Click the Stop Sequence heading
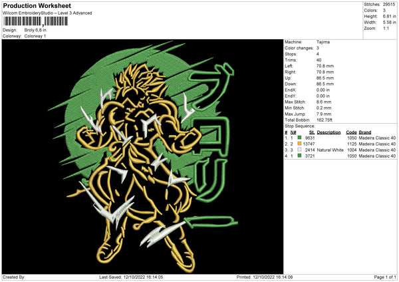Screen dimensions: 399x282 pyautogui.click(x=299, y=124)
